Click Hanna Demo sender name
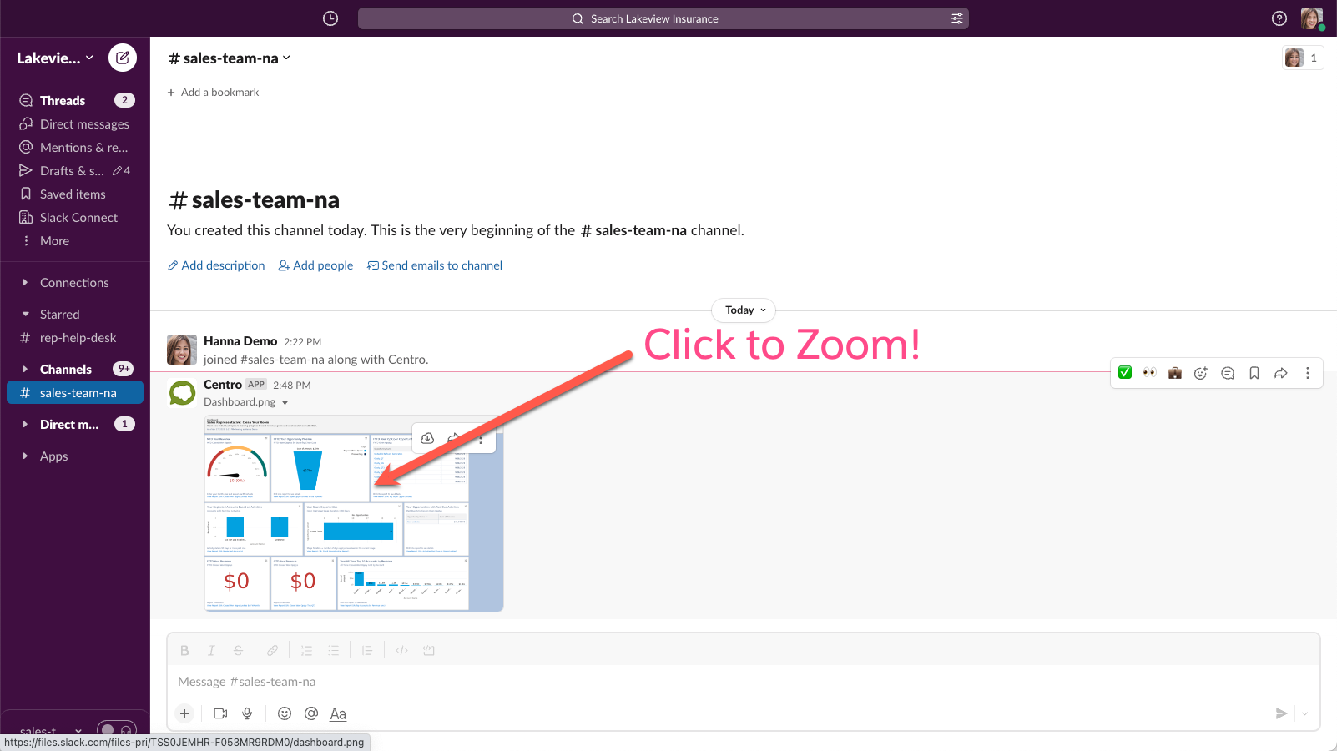This screenshot has height=751, width=1337. tap(240, 341)
